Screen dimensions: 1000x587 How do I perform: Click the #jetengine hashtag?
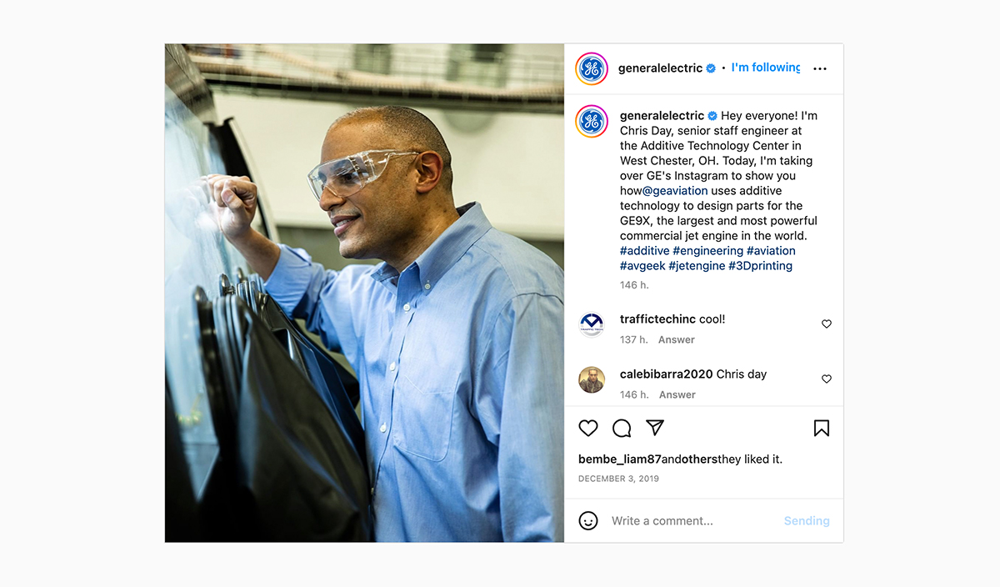697,265
